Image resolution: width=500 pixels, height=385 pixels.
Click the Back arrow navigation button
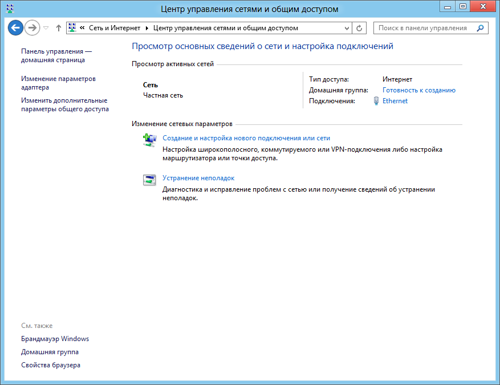click(x=15, y=27)
